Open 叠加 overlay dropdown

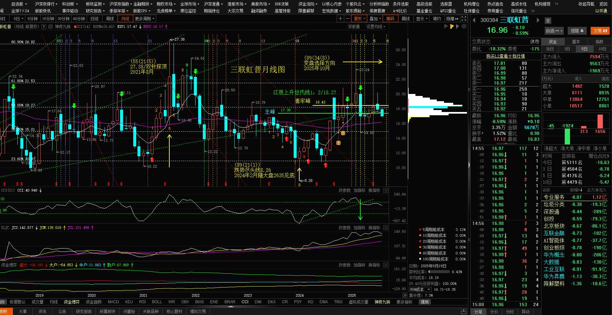[x=375, y=19]
